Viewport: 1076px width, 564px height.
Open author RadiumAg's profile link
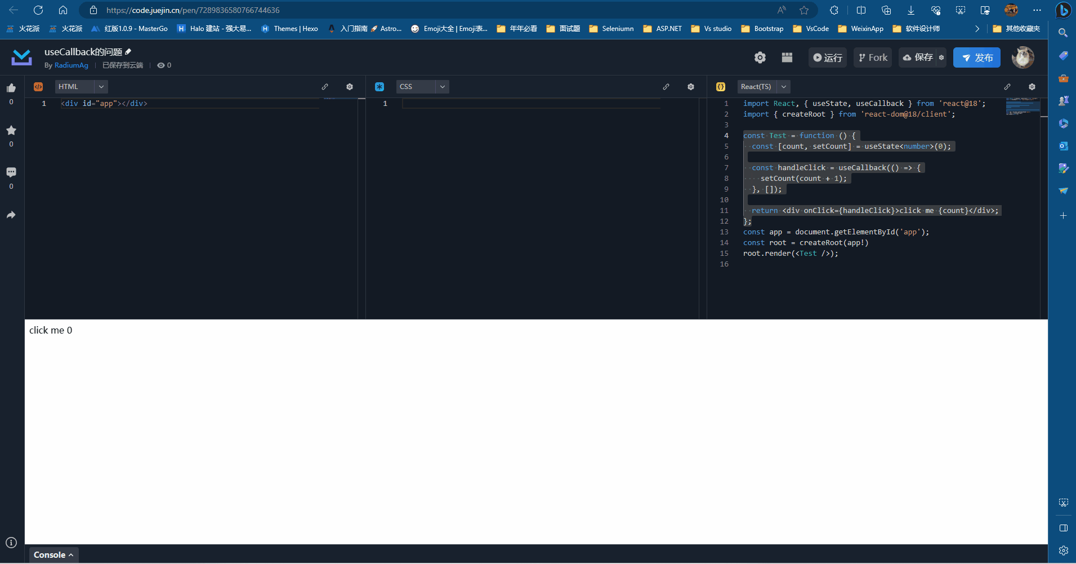[x=72, y=65]
